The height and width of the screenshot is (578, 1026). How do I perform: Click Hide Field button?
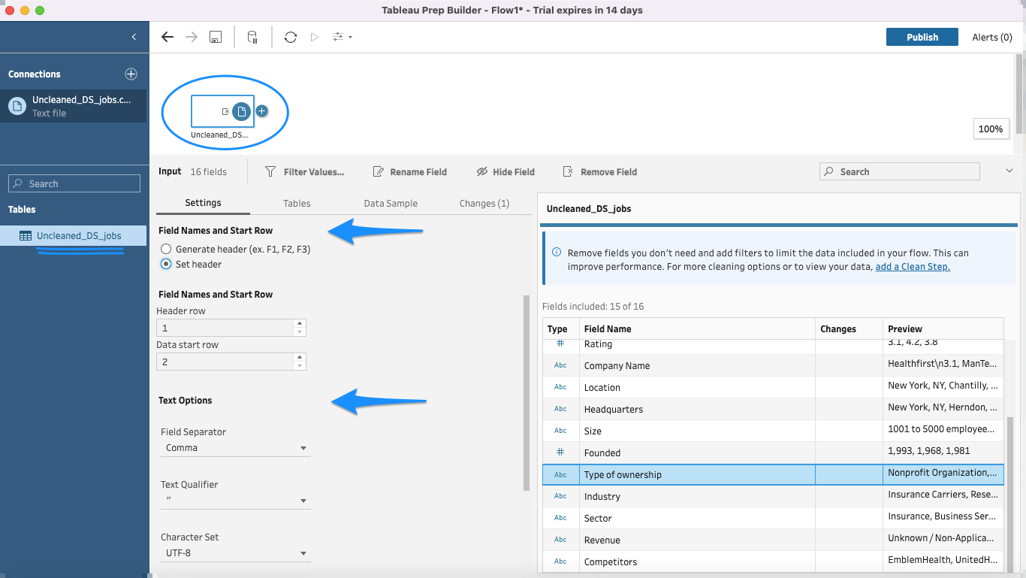click(x=505, y=172)
